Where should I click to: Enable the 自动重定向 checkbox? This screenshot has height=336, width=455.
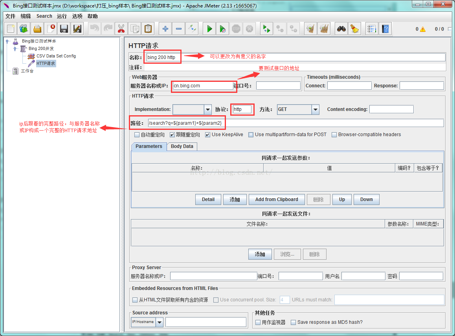pyautogui.click(x=137, y=135)
